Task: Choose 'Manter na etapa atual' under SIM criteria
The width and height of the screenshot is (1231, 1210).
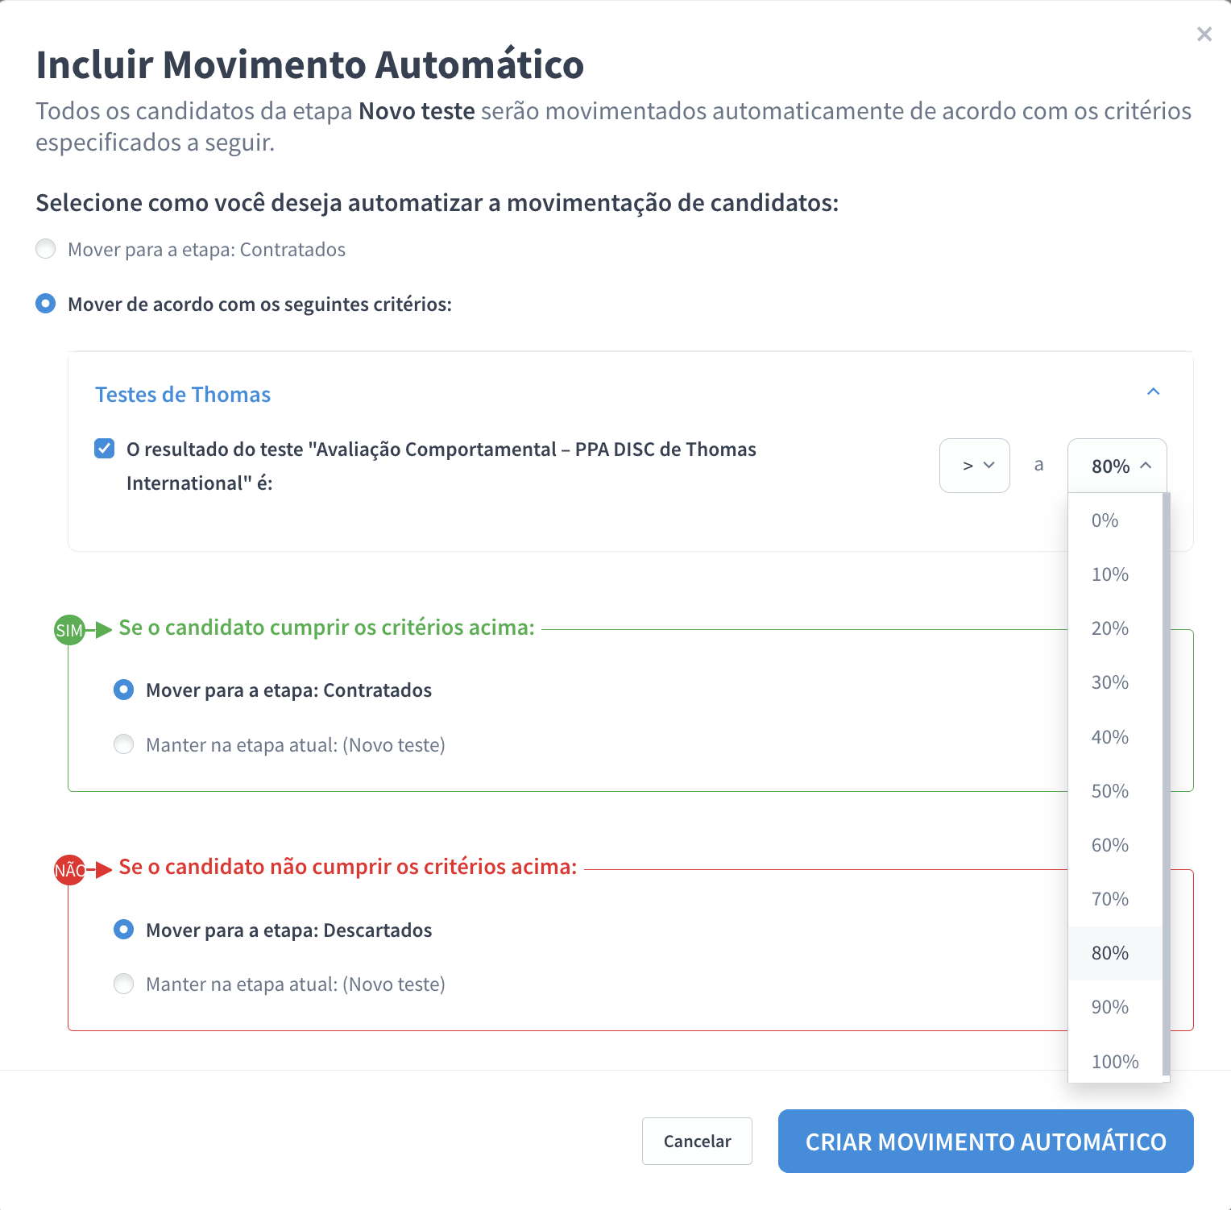Action: tap(124, 744)
